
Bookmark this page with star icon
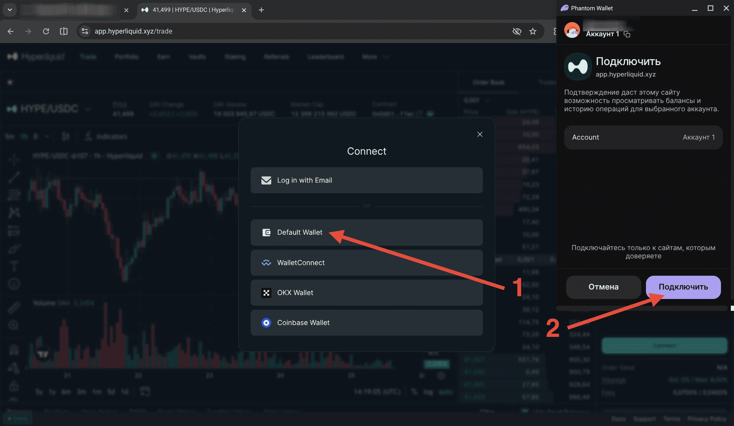tap(533, 31)
